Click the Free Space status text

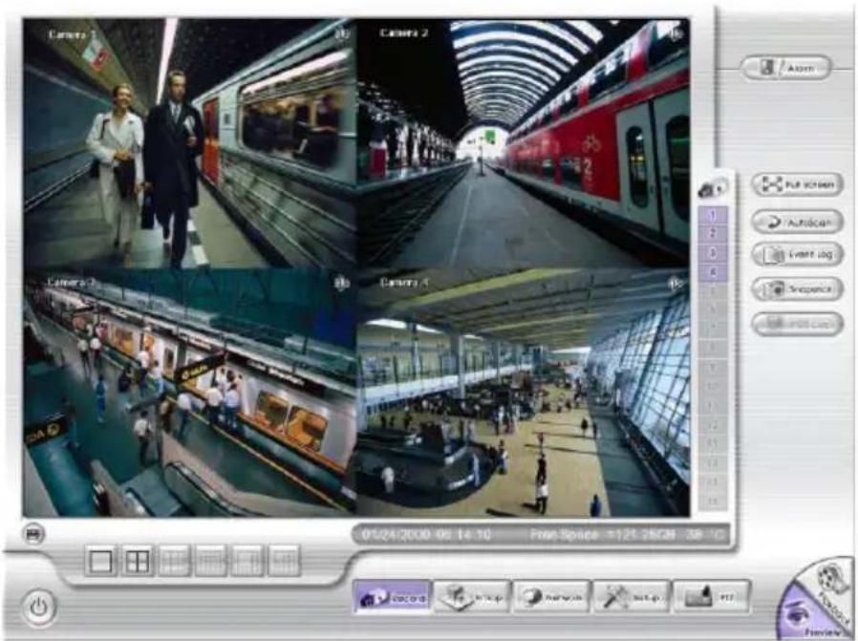coord(603,535)
